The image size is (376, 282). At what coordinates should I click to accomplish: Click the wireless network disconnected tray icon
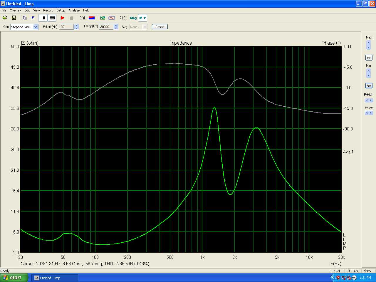pos(343,278)
